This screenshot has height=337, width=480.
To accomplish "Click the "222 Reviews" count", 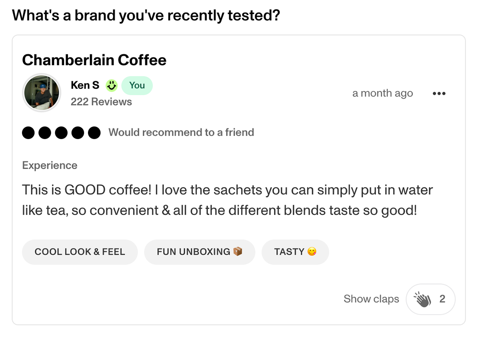I will click(101, 102).
